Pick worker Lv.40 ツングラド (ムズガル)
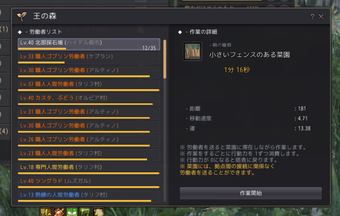The image size is (340, 216). tap(89, 183)
